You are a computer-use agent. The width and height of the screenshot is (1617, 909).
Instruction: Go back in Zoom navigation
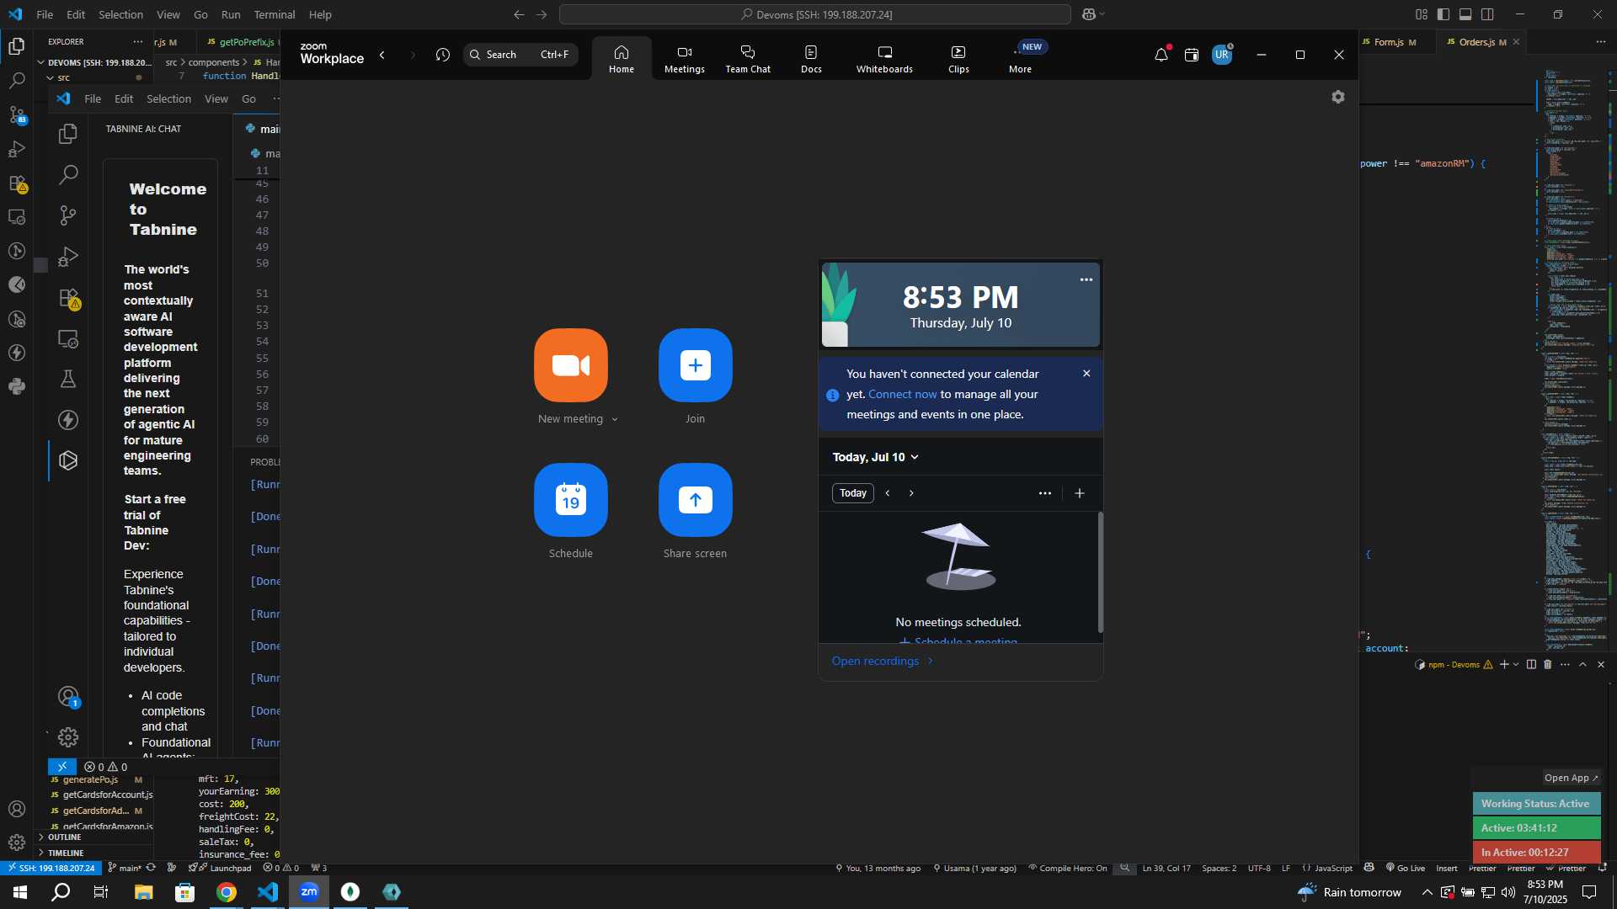(382, 55)
